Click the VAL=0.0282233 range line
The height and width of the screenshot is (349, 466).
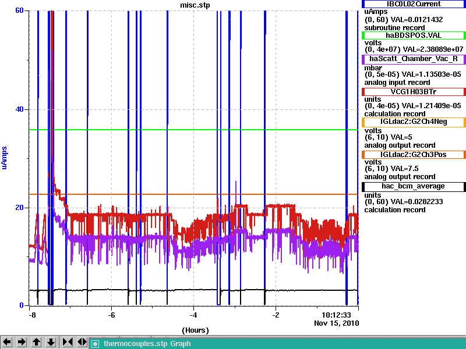point(404,202)
